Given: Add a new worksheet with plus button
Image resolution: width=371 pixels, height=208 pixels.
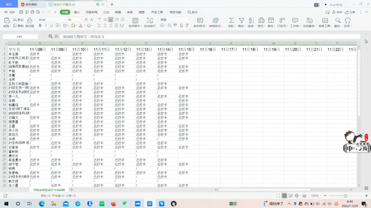Looking at the screenshot, I should tap(72, 189).
